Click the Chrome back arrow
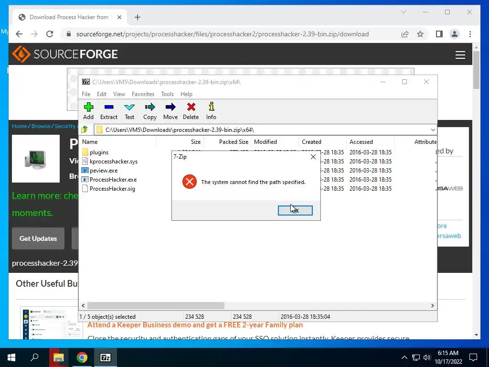 point(19,34)
